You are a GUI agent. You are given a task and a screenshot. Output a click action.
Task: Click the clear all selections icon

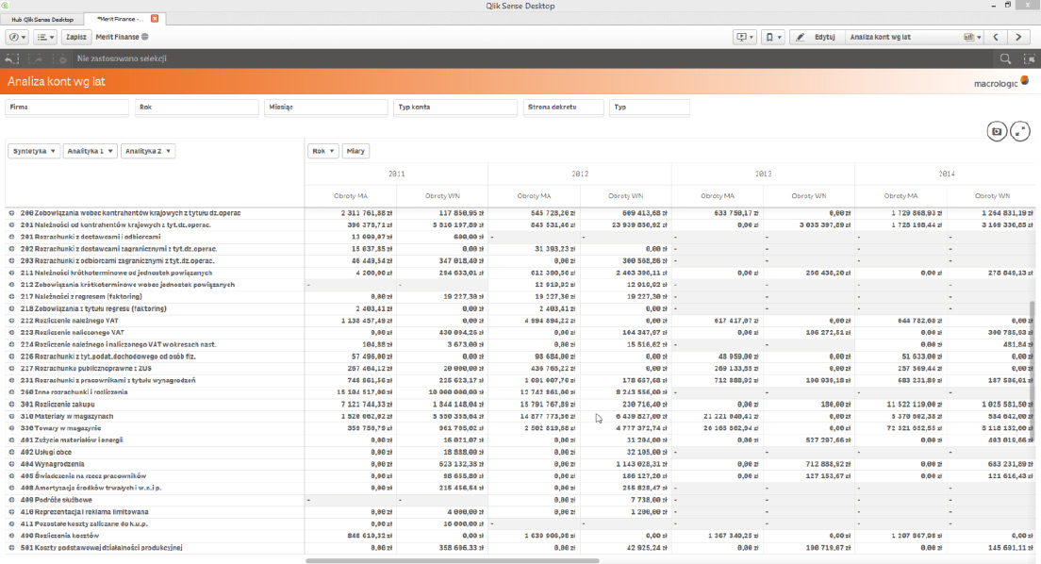61,58
